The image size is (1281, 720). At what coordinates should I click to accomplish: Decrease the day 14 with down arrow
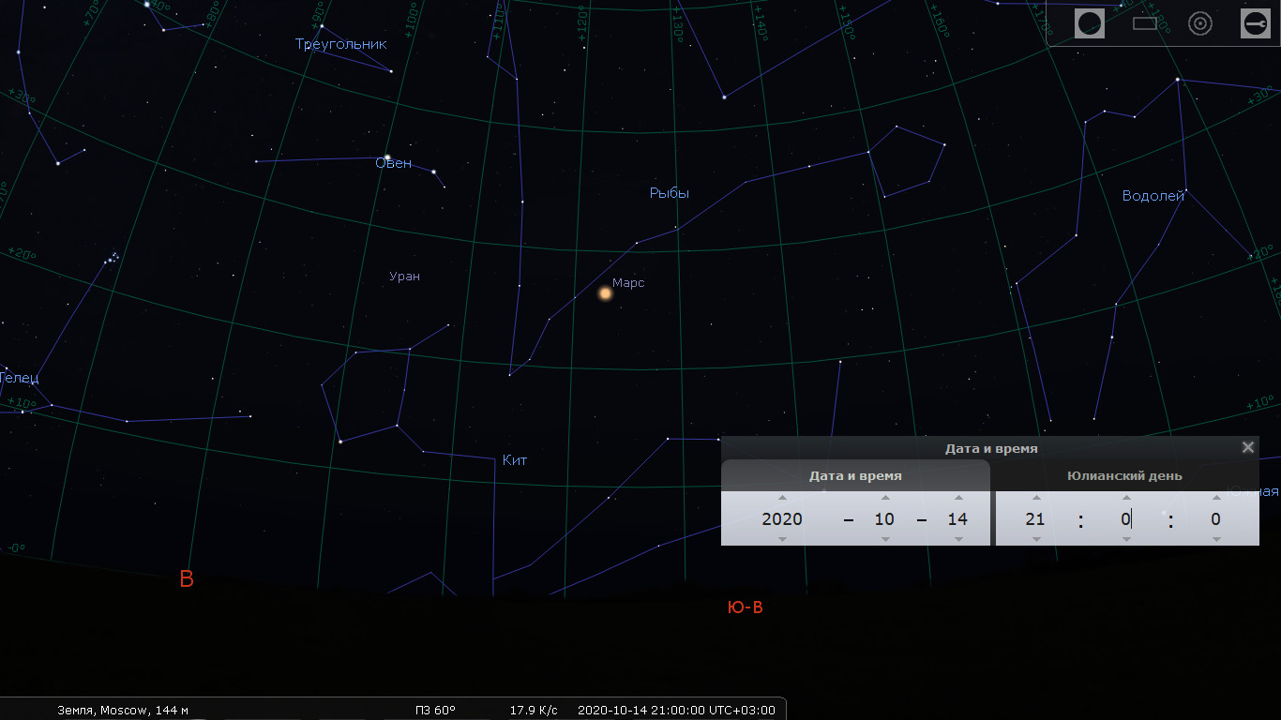click(958, 539)
